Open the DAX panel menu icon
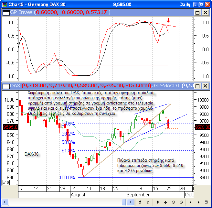Viewport: 212px width, 208px height. pos(5,86)
